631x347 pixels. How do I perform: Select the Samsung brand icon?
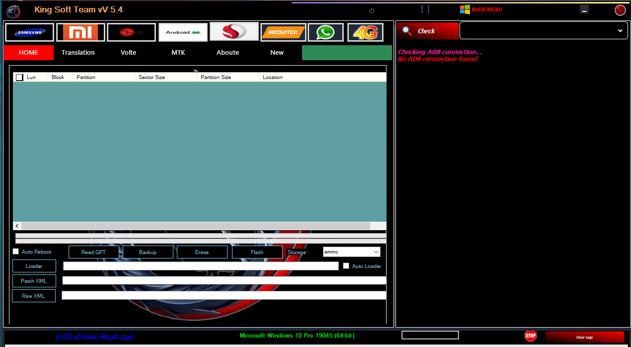coord(29,32)
